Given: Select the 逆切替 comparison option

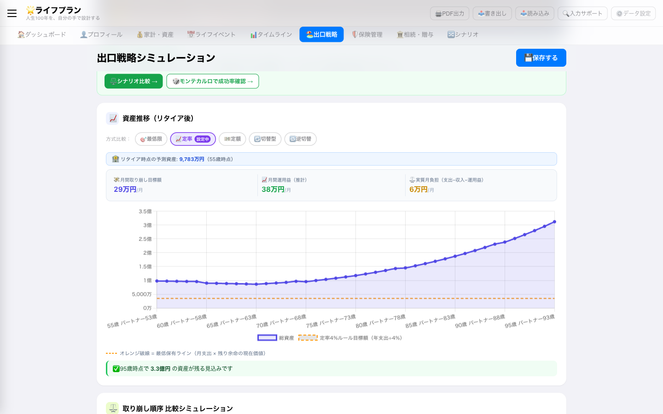Looking at the screenshot, I should click(x=300, y=139).
